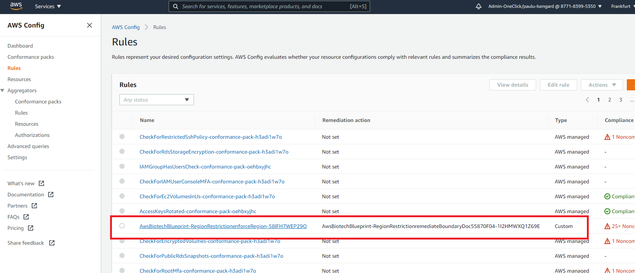Open the CheckForRdsStorageEncryption rule link

point(214,152)
